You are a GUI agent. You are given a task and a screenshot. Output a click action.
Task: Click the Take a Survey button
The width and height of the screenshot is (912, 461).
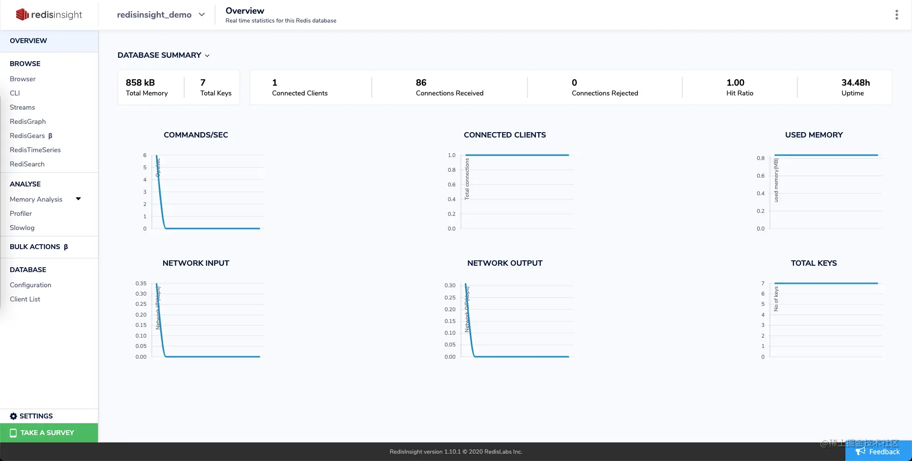point(49,433)
